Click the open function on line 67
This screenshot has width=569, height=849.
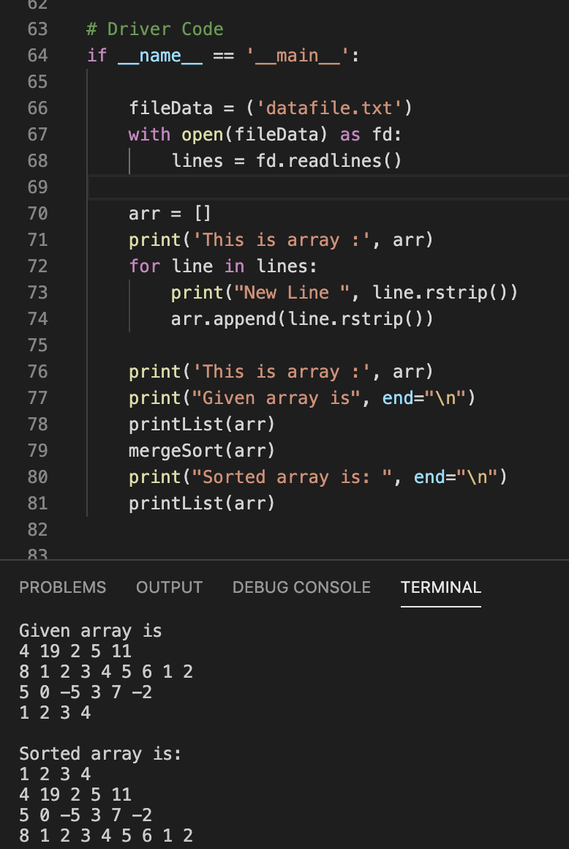[x=205, y=134]
